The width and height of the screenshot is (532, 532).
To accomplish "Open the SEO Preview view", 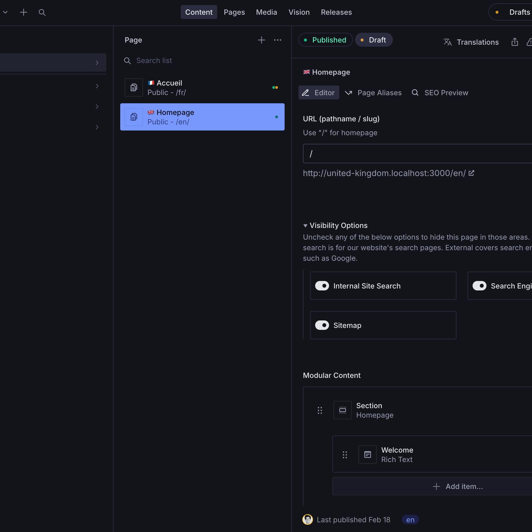I will point(440,92).
